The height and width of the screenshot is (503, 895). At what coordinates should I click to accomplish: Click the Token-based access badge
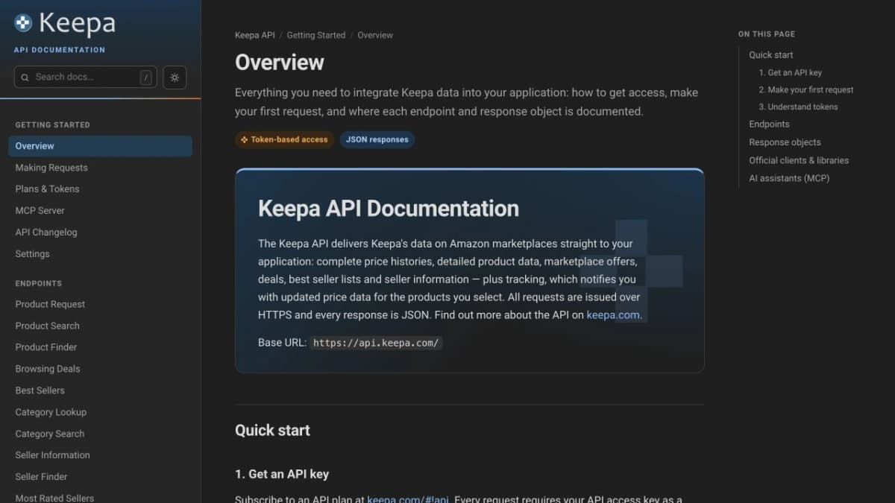(x=284, y=139)
